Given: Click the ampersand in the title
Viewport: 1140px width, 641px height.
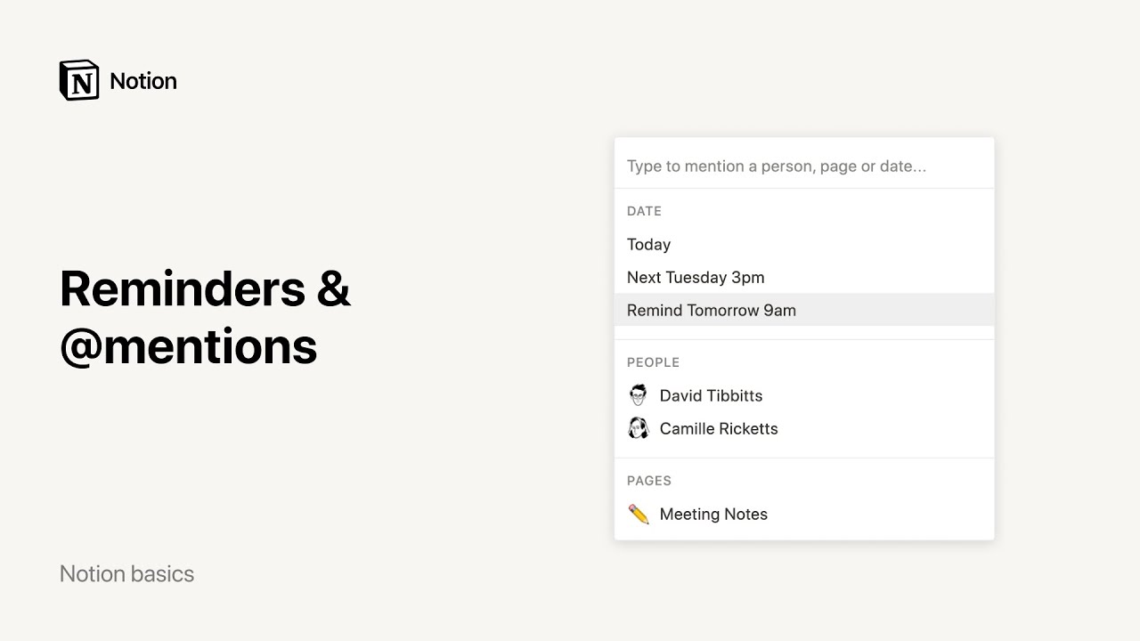Looking at the screenshot, I should click(x=333, y=289).
